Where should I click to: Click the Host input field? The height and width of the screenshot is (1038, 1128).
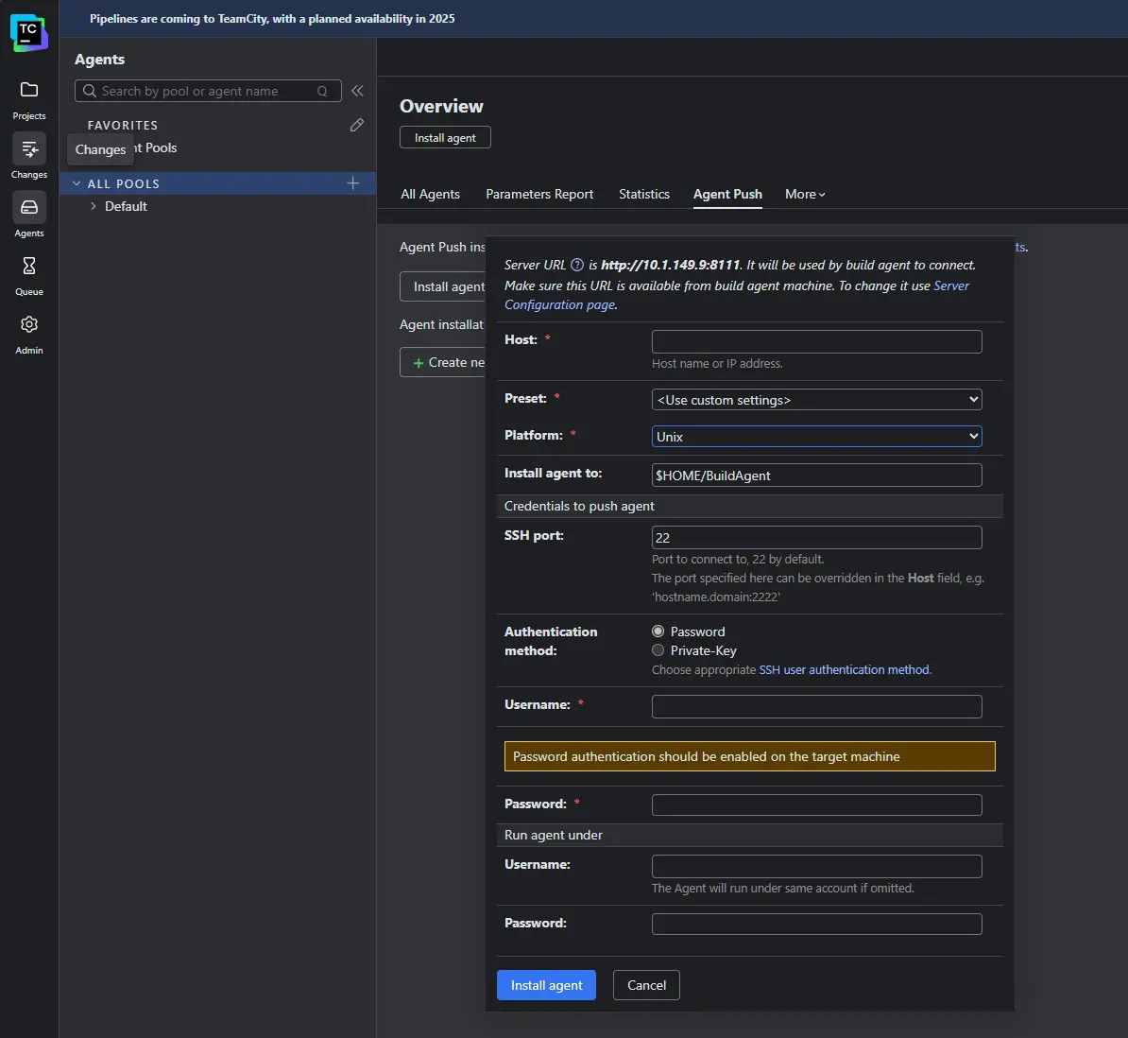816,341
